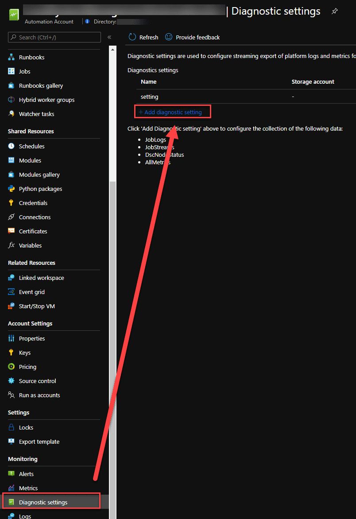Click the Runbooks gallery icon
The width and height of the screenshot is (356, 519).
click(11, 85)
